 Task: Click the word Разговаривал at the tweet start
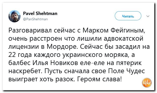coord(31,30)
